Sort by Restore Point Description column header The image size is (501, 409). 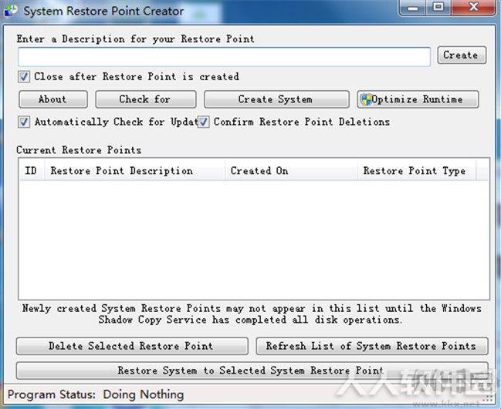click(135, 171)
